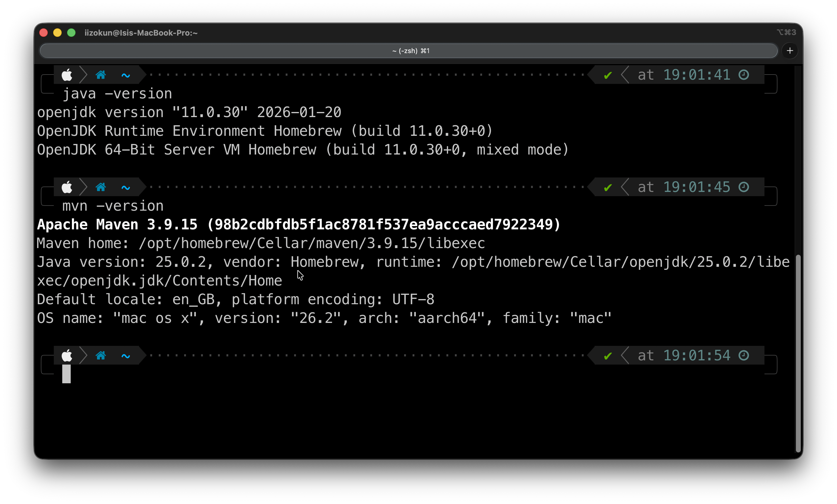The width and height of the screenshot is (837, 504).
Task: Click the Java version: 25.0.2 line
Action: click(413, 262)
